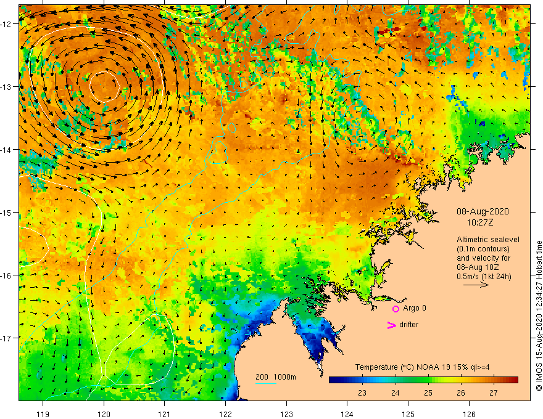543x419 pixels.
Task: Click the latitude axis label -16
Action: (x=6, y=275)
